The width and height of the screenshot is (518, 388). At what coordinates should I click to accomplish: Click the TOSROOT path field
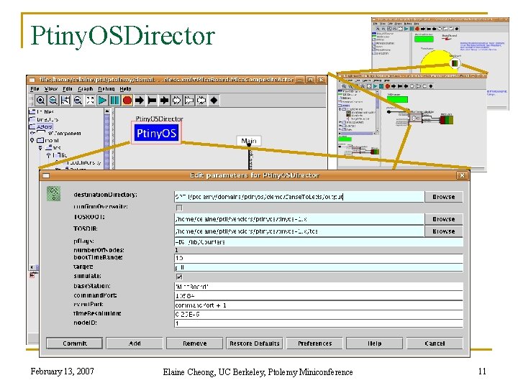click(299, 219)
